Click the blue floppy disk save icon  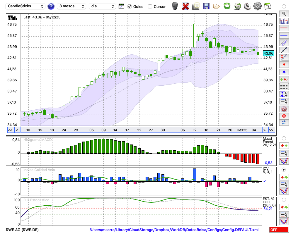[206, 6]
